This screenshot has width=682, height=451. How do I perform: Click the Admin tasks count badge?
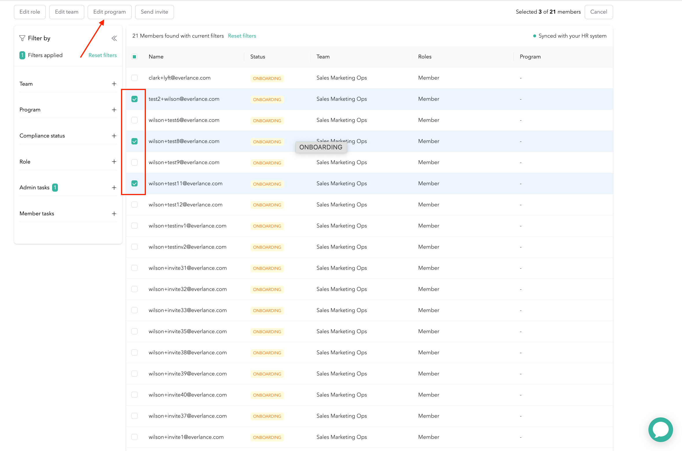point(55,188)
